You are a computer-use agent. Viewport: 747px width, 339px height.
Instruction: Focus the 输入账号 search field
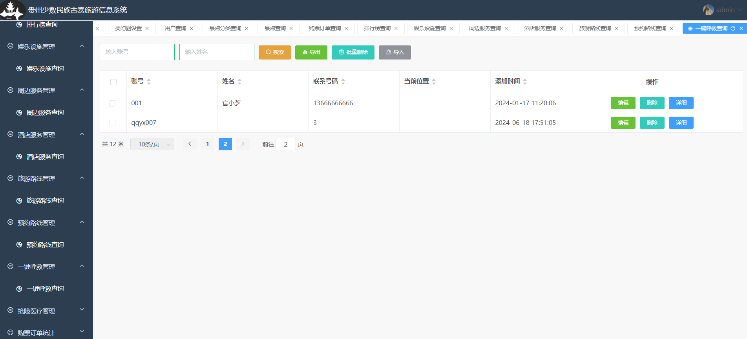click(137, 52)
